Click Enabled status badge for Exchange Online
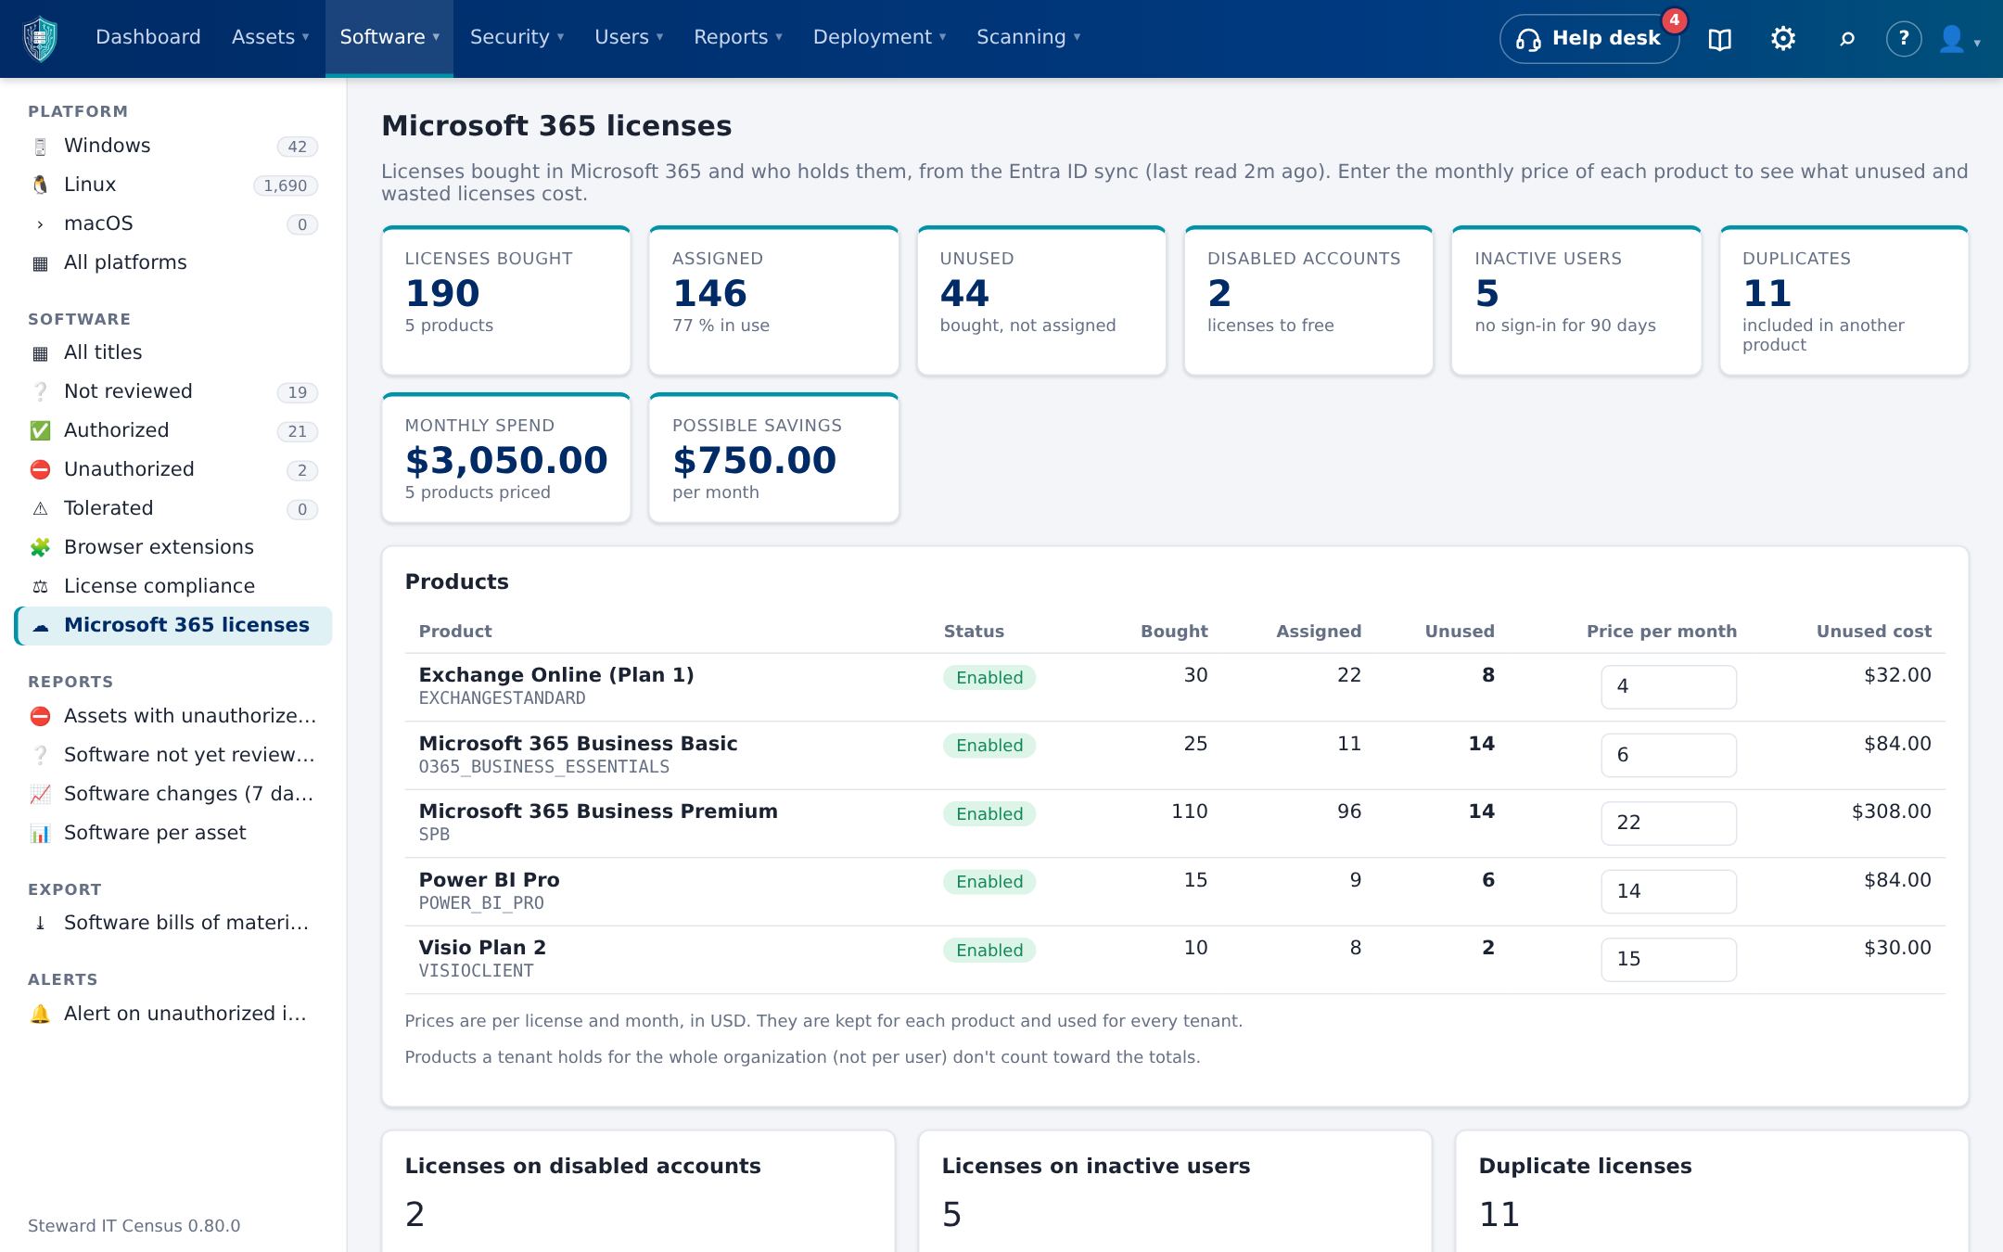 pyautogui.click(x=989, y=678)
